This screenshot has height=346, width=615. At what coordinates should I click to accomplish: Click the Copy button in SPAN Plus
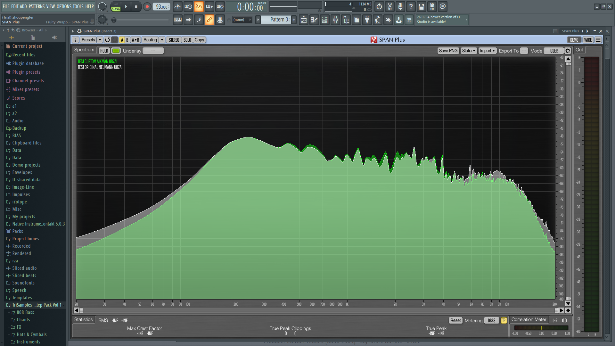point(199,40)
